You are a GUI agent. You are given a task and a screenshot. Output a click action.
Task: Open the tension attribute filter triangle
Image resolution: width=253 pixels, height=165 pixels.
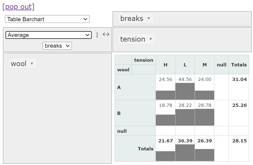point(151,39)
